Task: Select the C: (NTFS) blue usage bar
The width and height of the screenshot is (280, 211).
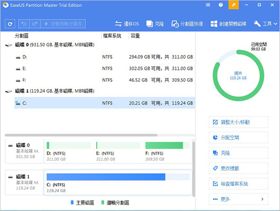Action: pyautogui.click(x=106, y=177)
